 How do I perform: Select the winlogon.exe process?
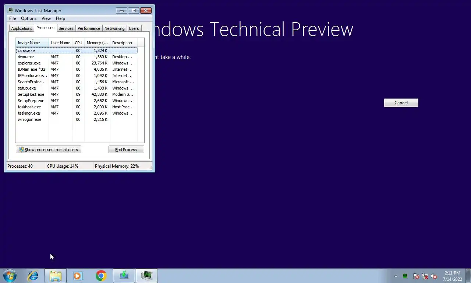click(77, 119)
